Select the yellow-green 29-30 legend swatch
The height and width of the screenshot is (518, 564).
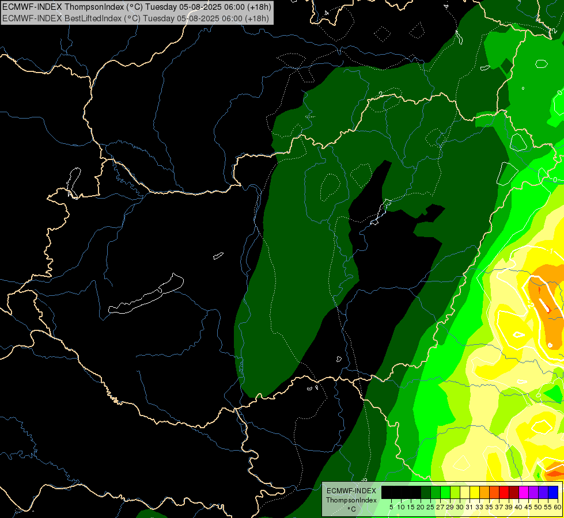coord(455,492)
